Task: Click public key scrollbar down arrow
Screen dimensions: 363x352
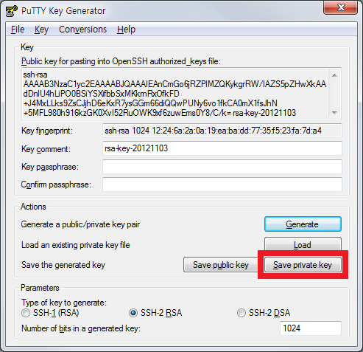Action: click(x=334, y=113)
